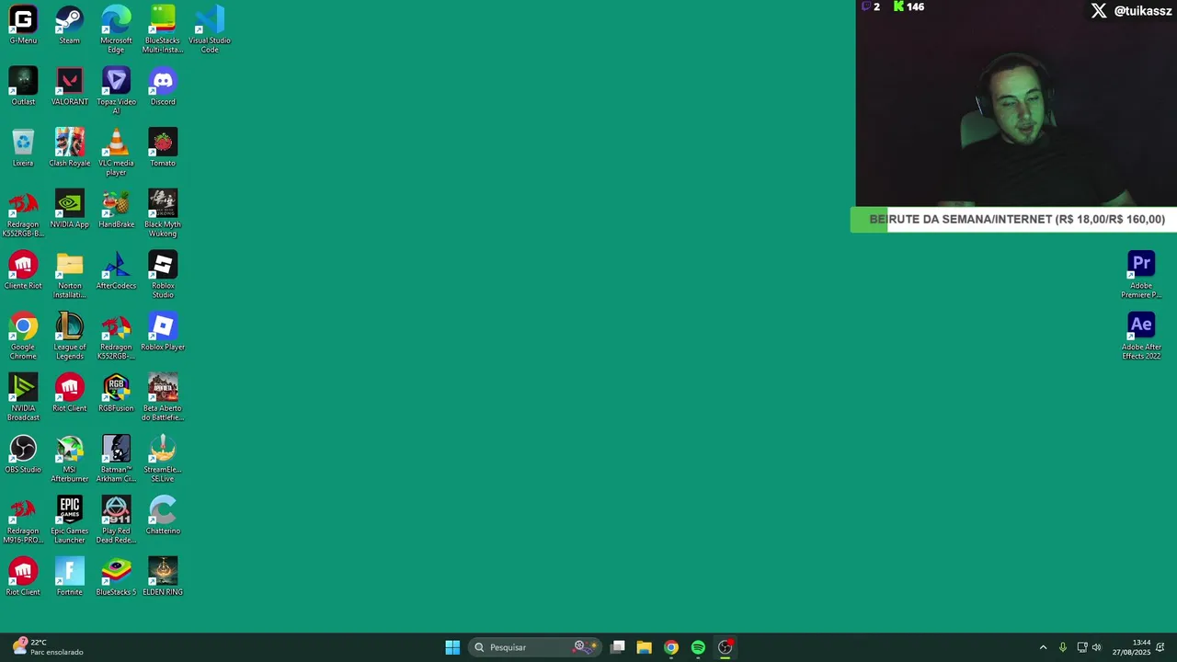Launch Visual Studio Code shortcut

[x=210, y=29]
